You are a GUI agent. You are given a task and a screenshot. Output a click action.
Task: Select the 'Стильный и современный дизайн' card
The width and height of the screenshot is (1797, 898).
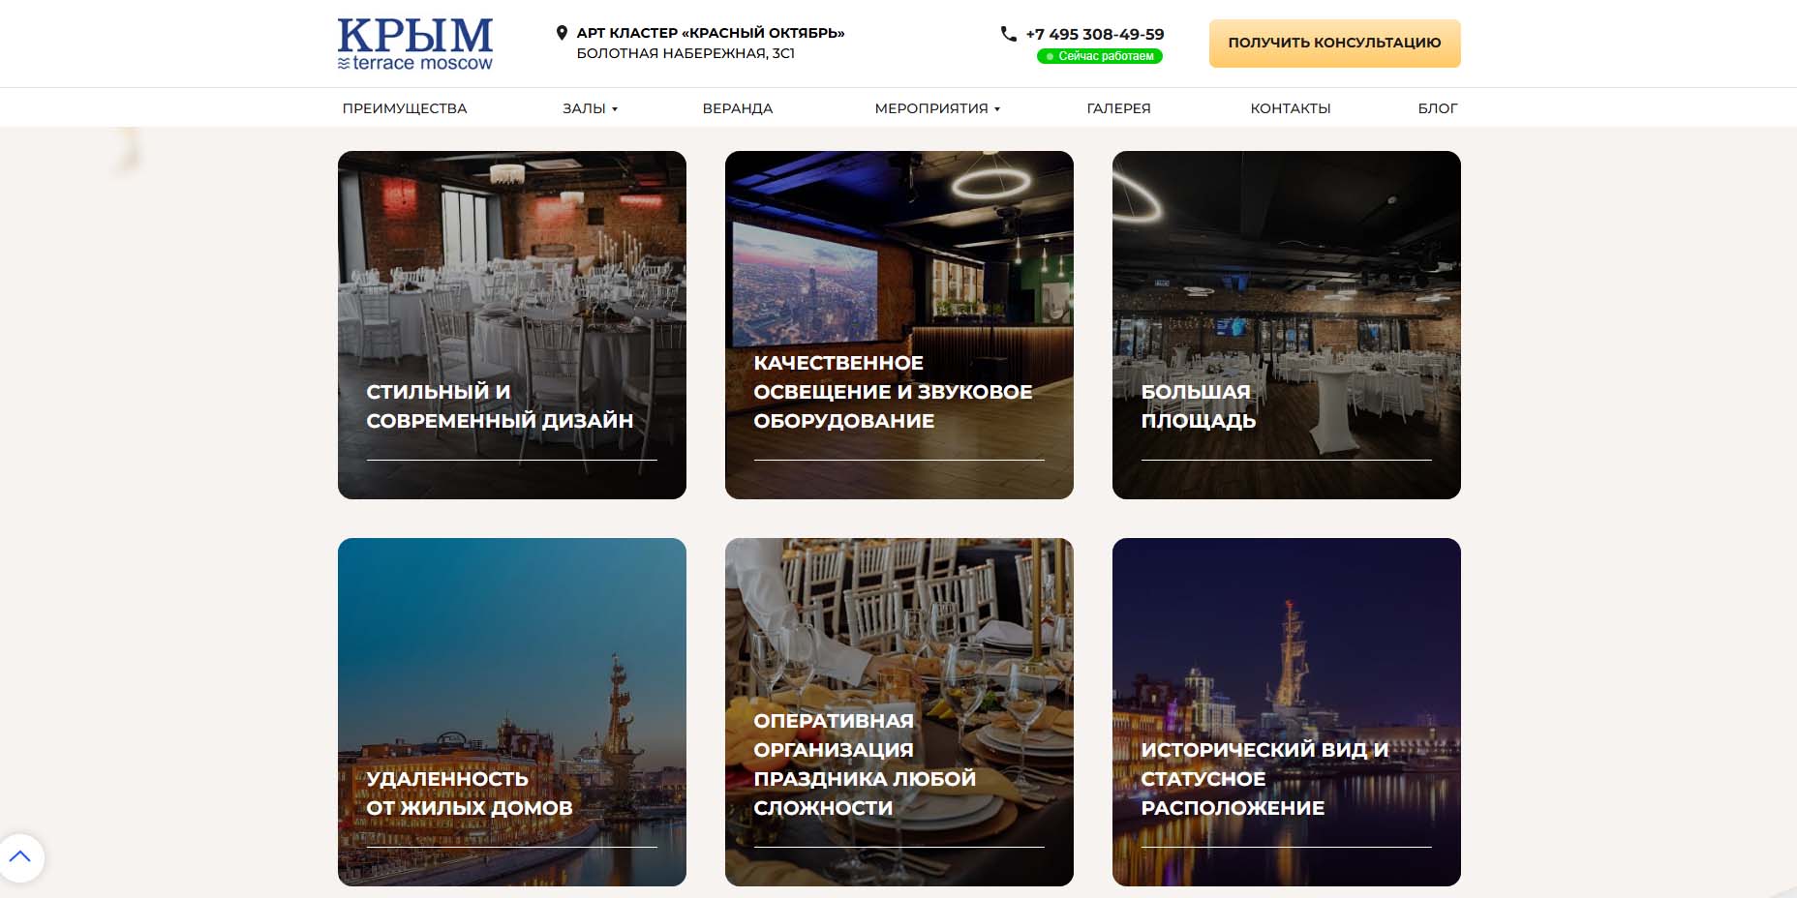coord(511,325)
